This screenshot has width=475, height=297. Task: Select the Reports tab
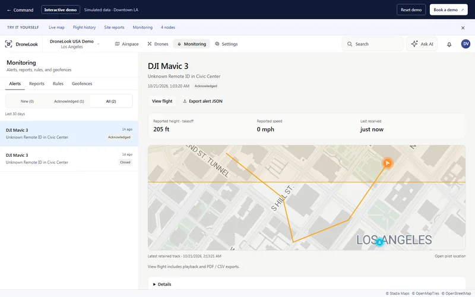pos(37,84)
